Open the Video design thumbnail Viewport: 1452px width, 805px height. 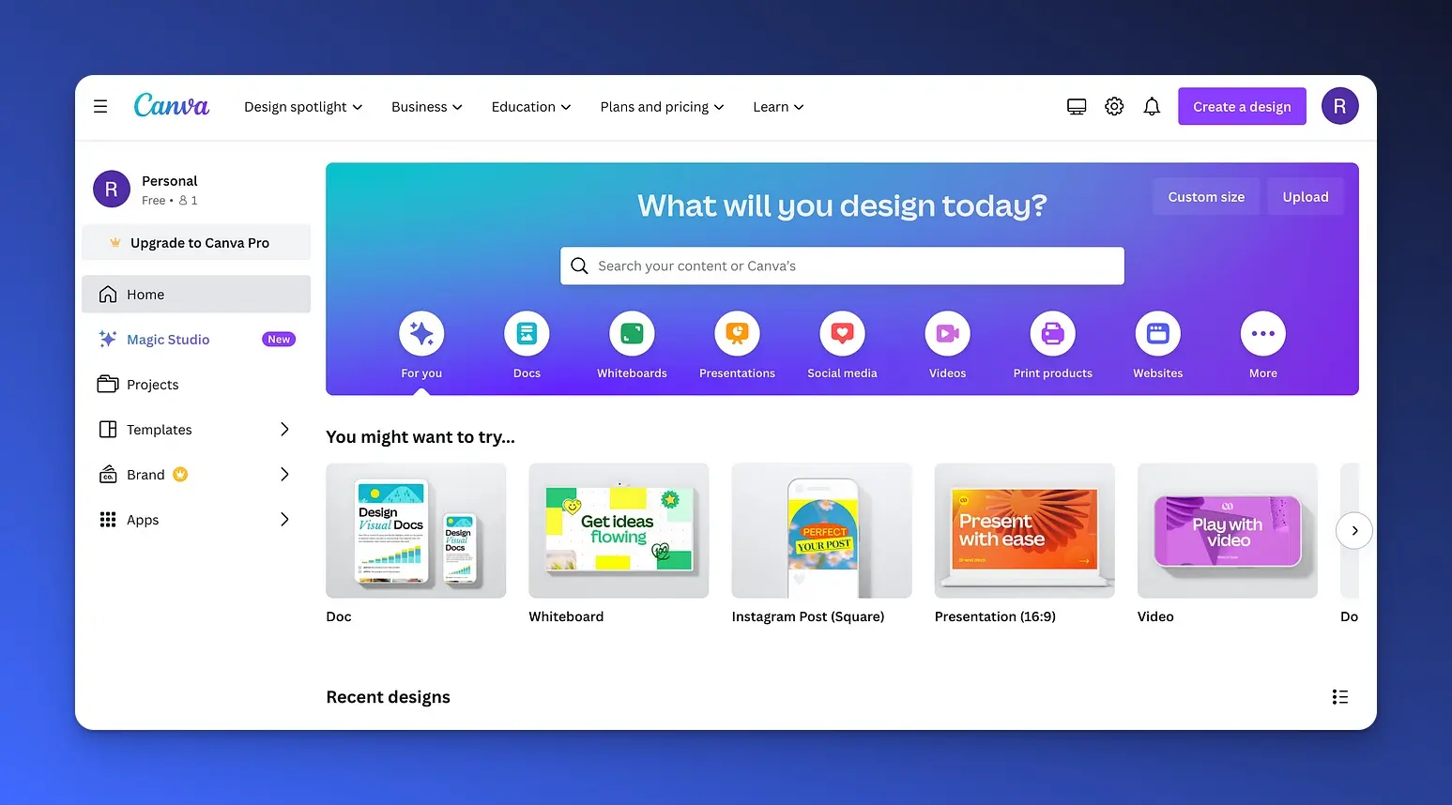1227,531
